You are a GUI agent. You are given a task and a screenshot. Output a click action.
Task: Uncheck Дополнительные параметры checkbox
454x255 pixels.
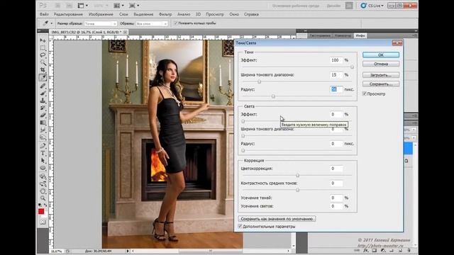tap(240, 227)
